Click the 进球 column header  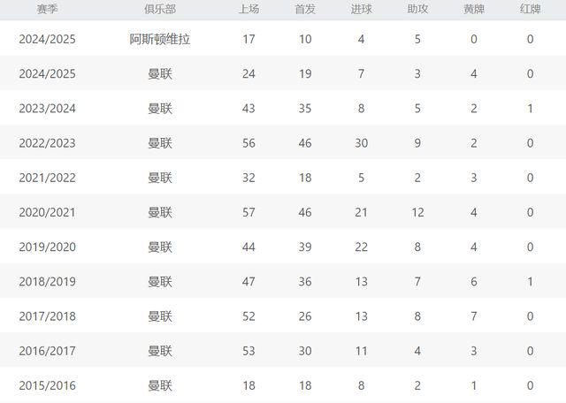tap(361, 9)
